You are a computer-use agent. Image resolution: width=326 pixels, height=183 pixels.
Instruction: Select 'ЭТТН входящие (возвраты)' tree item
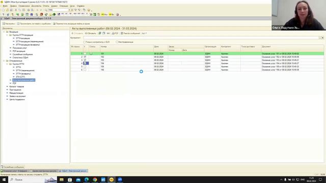click(28, 45)
